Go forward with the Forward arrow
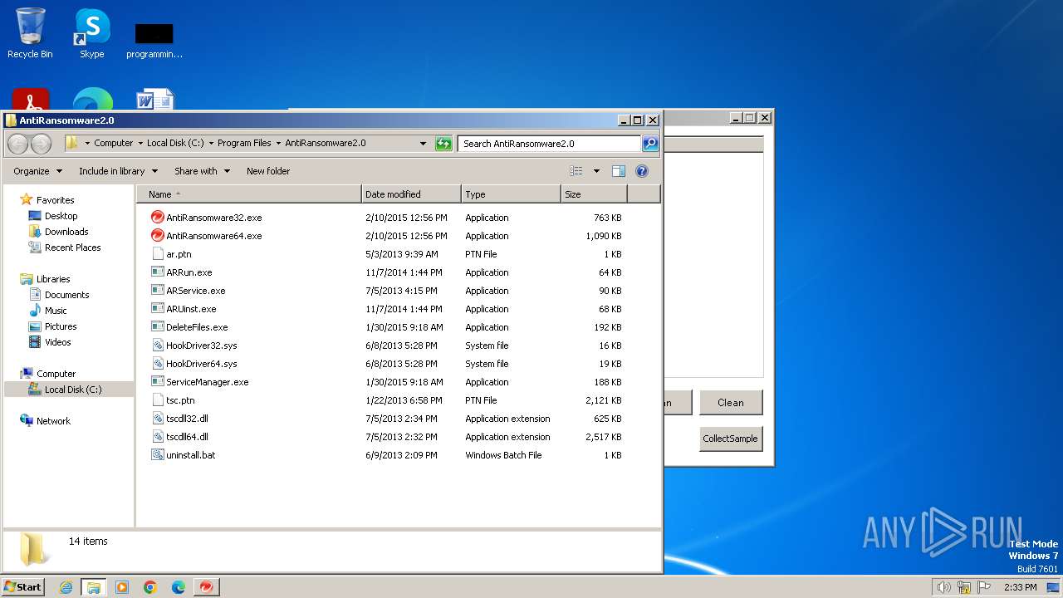Viewport: 1063px width, 598px height. pyautogui.click(x=41, y=144)
